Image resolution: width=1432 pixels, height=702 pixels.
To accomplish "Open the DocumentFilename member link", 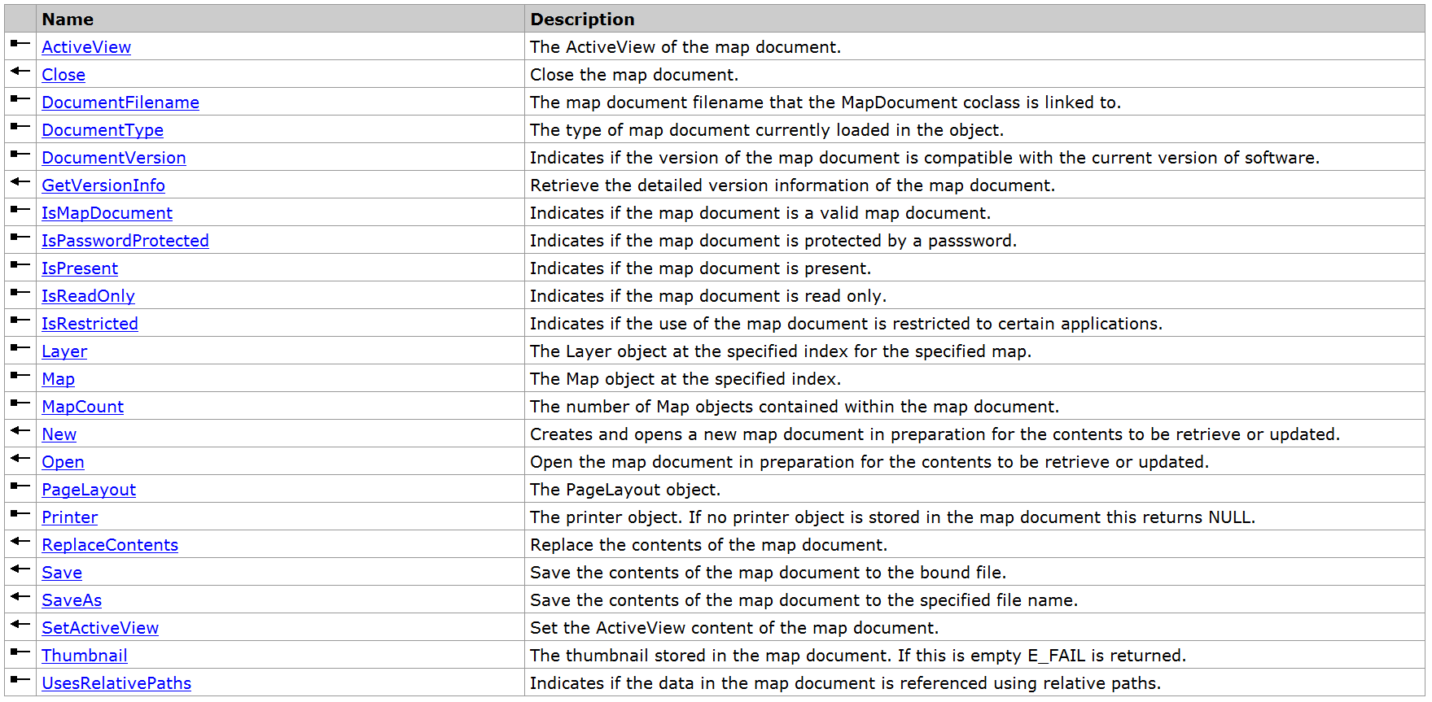I will pyautogui.click(x=120, y=102).
